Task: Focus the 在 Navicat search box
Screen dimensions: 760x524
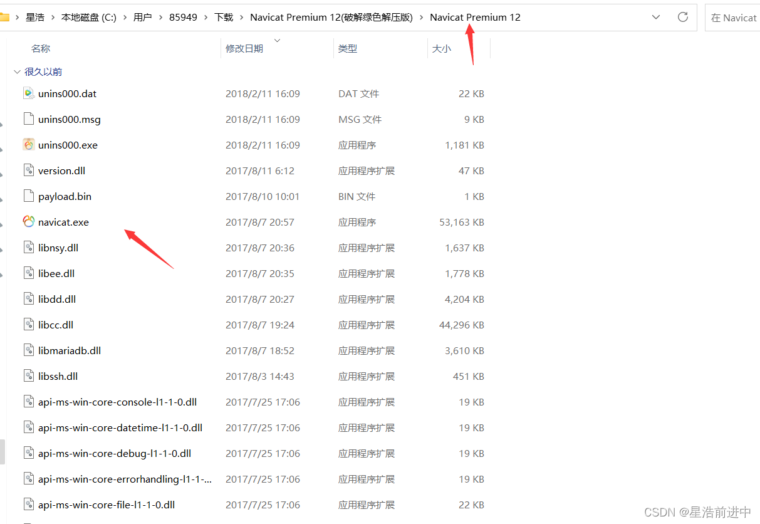Action: coord(732,18)
